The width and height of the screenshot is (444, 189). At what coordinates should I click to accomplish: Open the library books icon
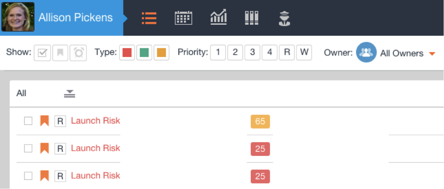[x=252, y=18]
